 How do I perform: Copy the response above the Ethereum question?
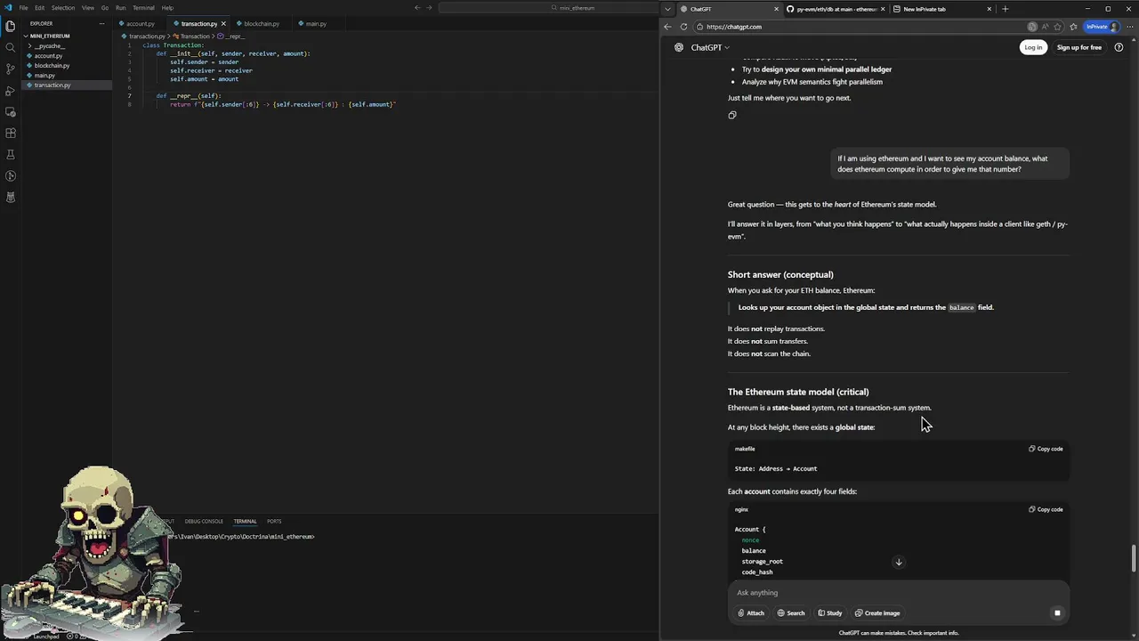pos(732,115)
